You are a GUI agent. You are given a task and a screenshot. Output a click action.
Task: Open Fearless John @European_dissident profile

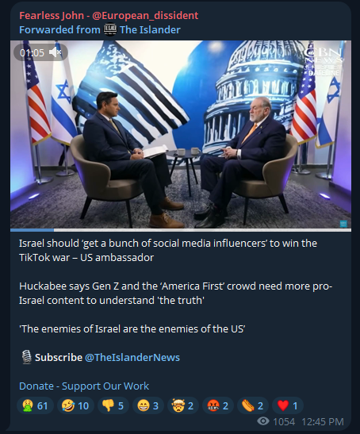click(x=109, y=16)
